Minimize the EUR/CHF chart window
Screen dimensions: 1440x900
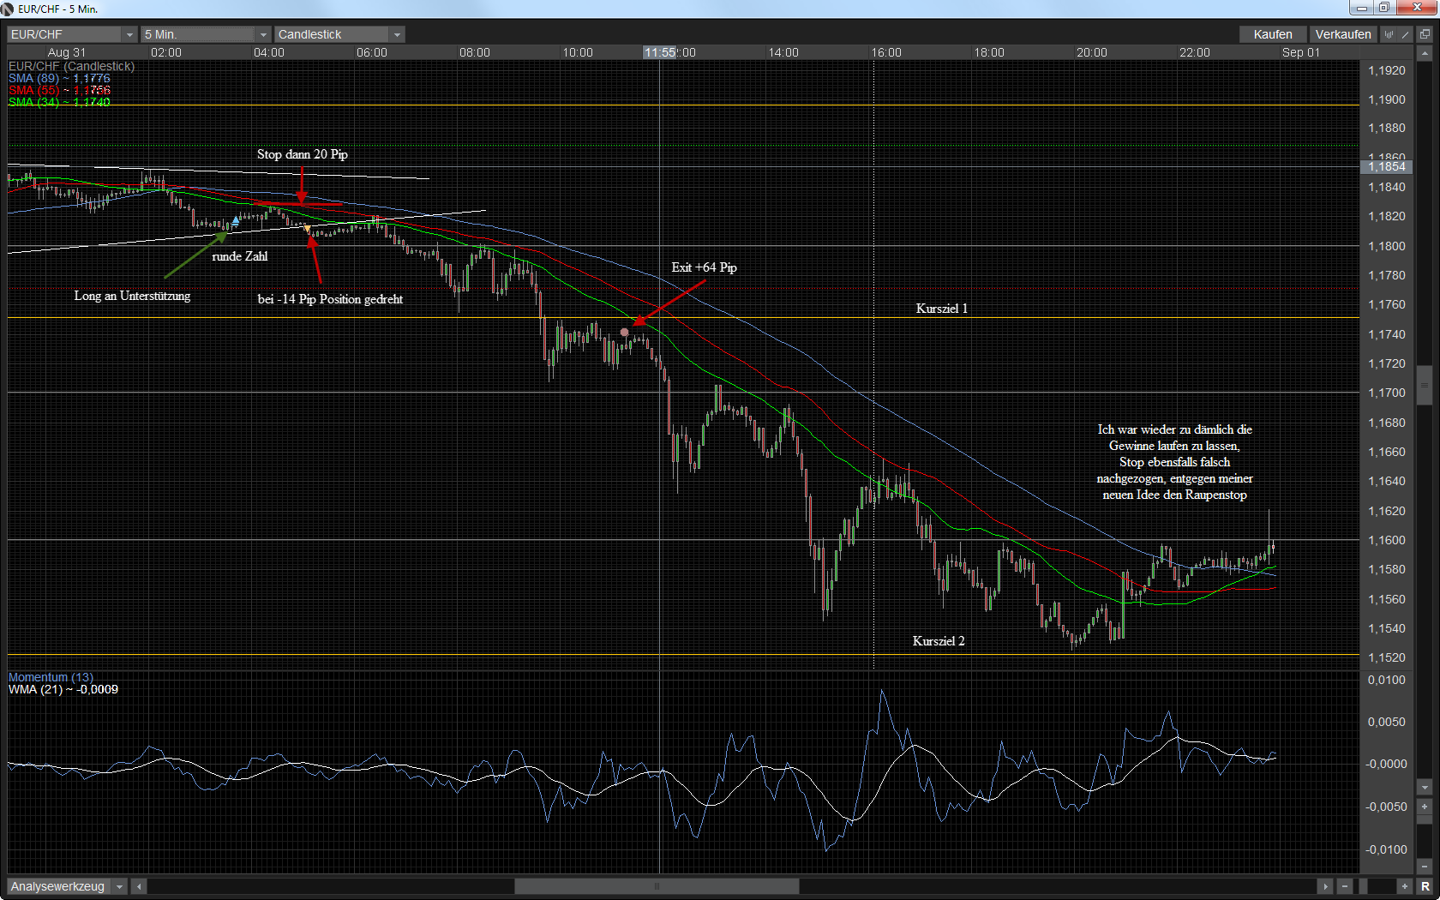pos(1361,8)
